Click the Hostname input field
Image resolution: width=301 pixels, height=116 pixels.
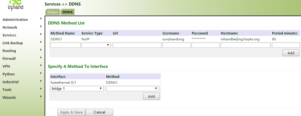(245, 45)
